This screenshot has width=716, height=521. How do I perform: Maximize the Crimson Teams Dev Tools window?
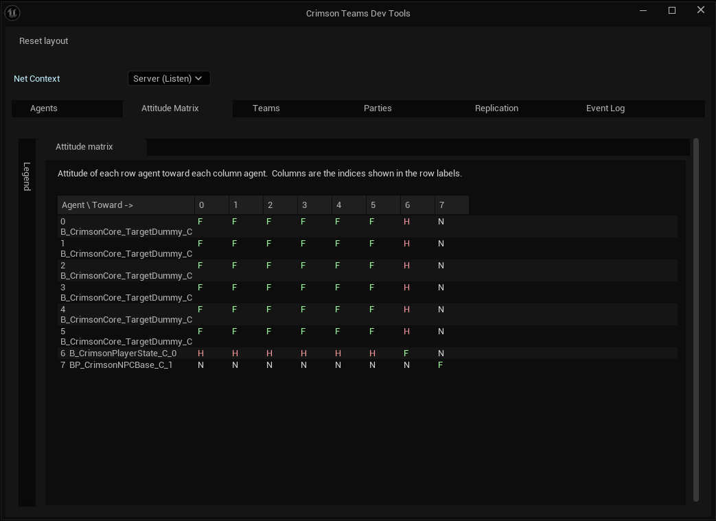(x=671, y=10)
